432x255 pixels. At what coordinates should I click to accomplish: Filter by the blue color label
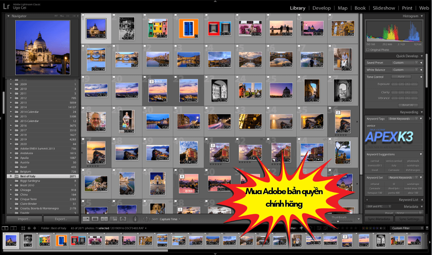[x=375, y=228]
